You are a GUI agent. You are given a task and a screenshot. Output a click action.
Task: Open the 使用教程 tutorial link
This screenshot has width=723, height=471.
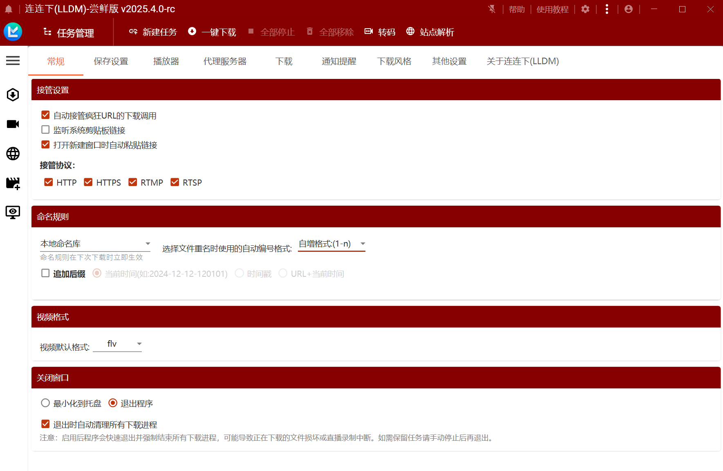pos(552,9)
